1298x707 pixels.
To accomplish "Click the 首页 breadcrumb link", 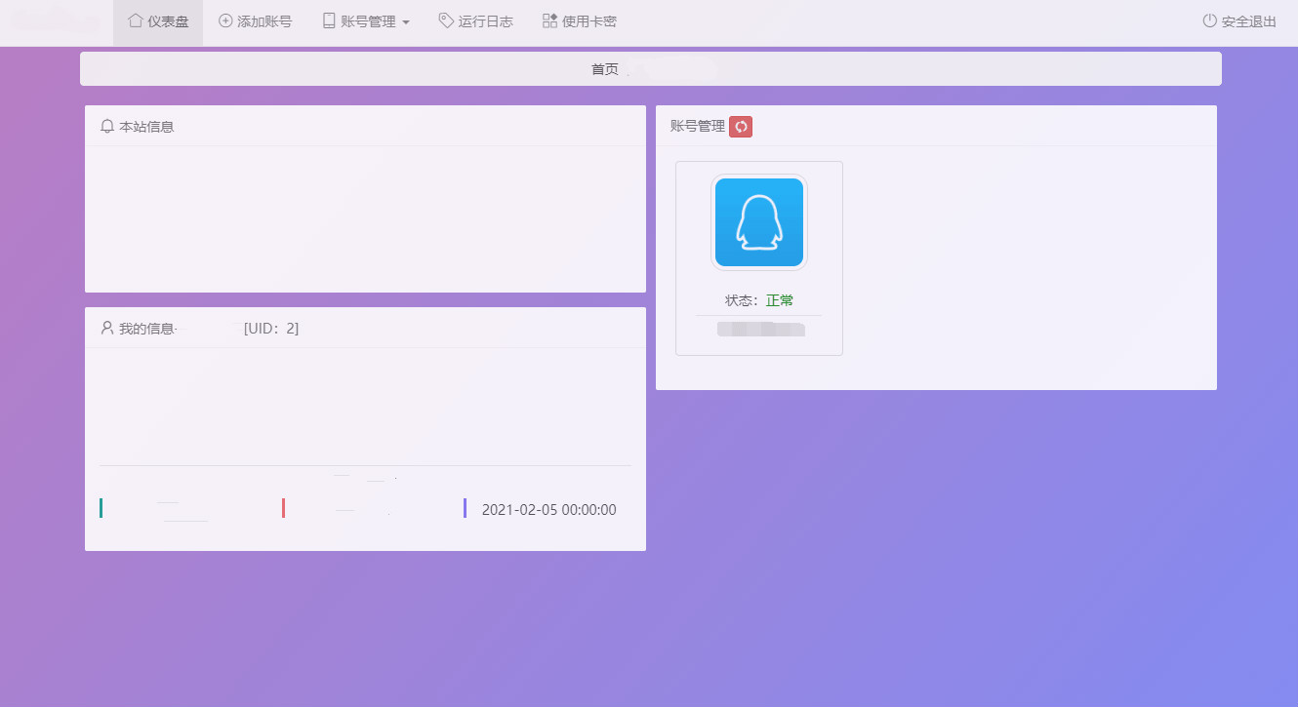I will [x=605, y=69].
